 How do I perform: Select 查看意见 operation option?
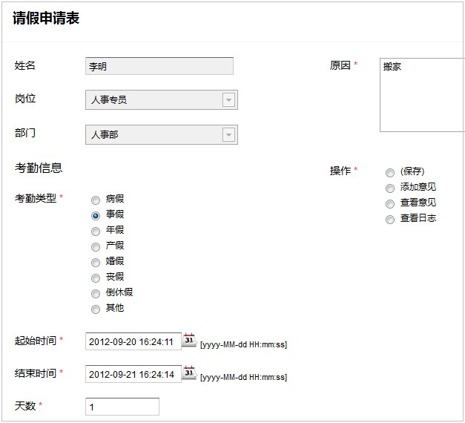(390, 203)
